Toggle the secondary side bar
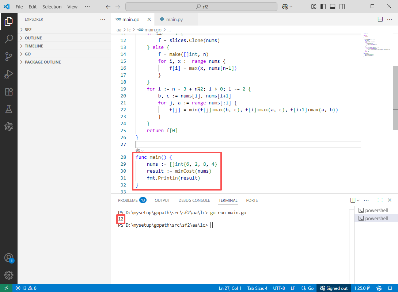Image resolution: width=398 pixels, height=292 pixels. [x=342, y=7]
